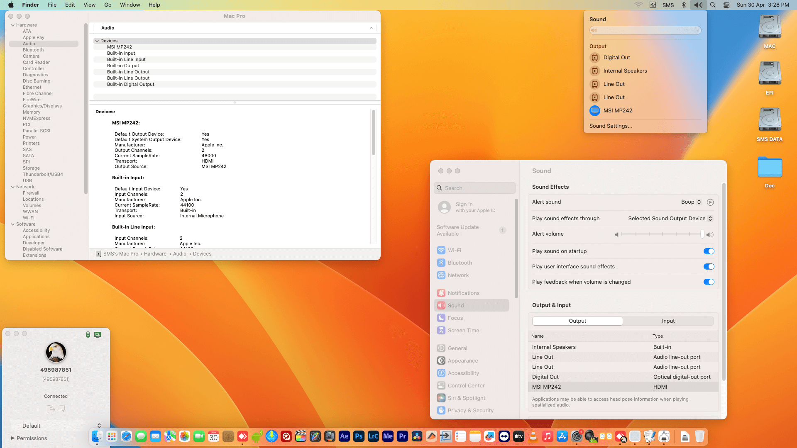This screenshot has width=797, height=448.
Task: Click the date and time in menu bar
Action: click(x=763, y=5)
